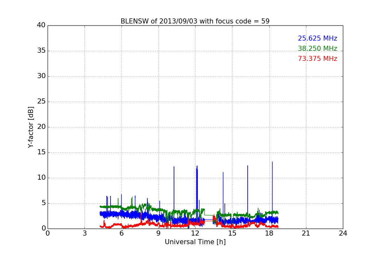
Task: Select the 25.625 MHz legend label
Action: [x=317, y=38]
